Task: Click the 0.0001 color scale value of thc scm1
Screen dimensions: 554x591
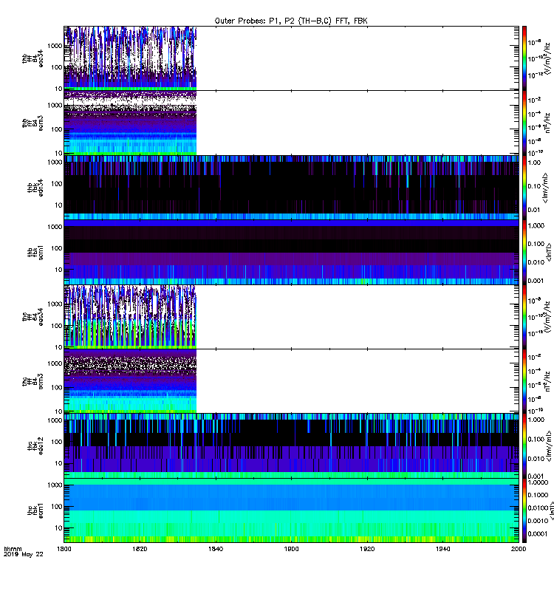Action: click(x=537, y=533)
